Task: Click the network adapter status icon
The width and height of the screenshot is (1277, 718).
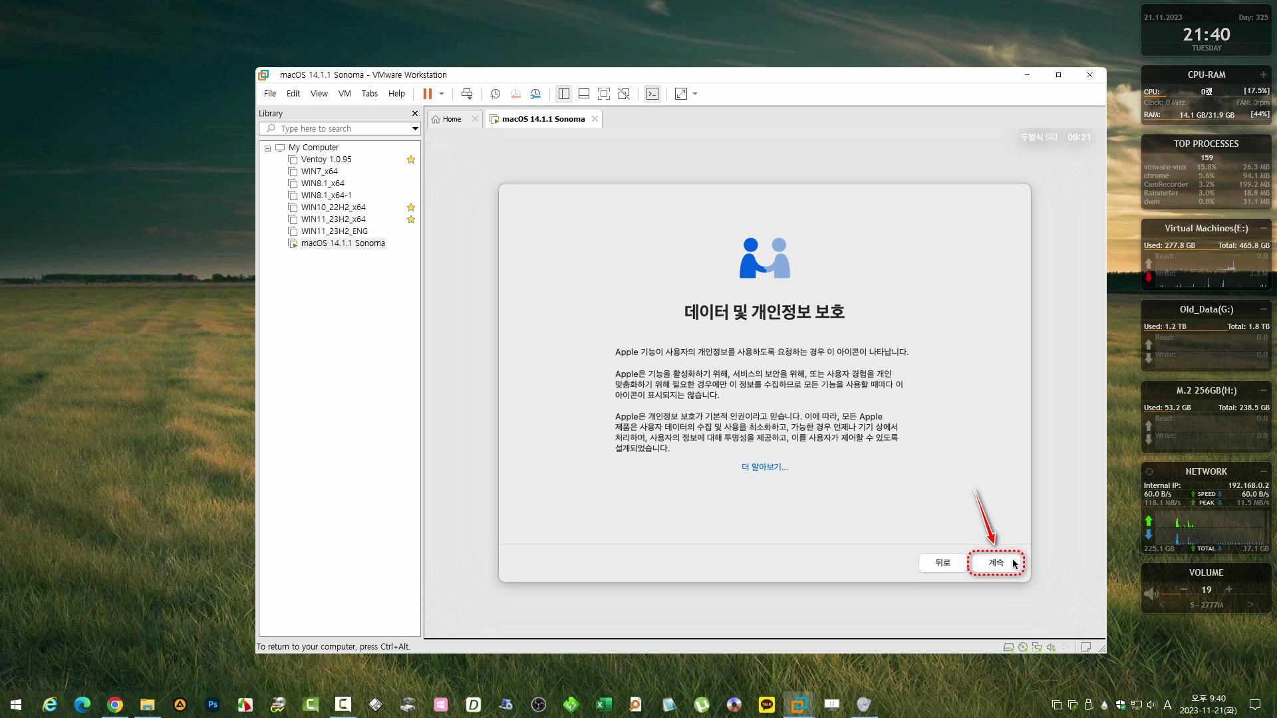Action: (x=1037, y=647)
